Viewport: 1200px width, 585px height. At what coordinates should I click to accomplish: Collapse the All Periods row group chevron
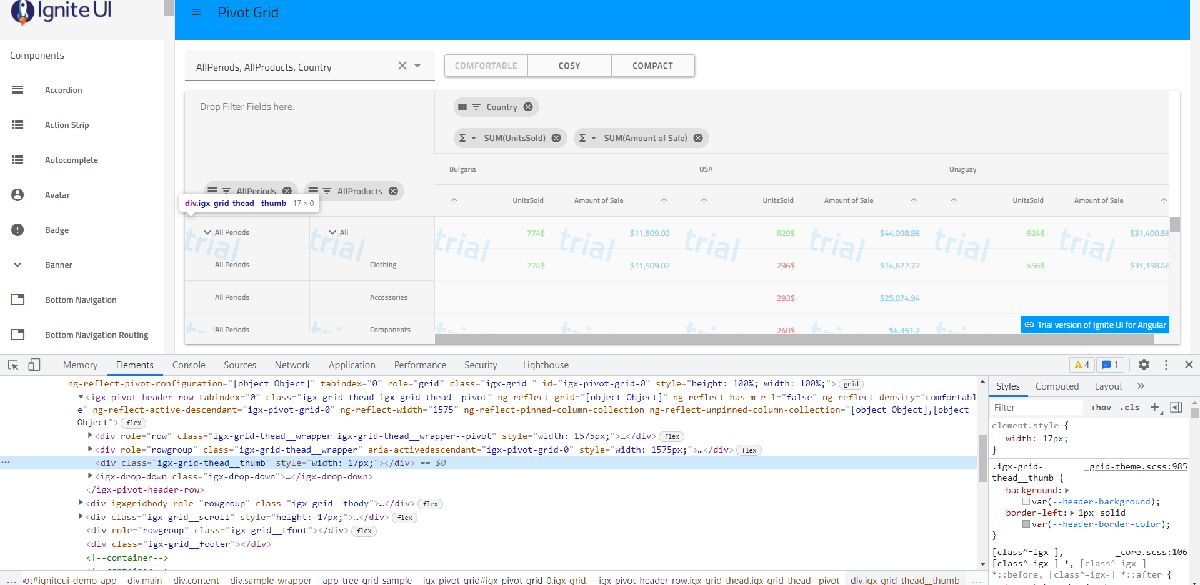click(207, 232)
